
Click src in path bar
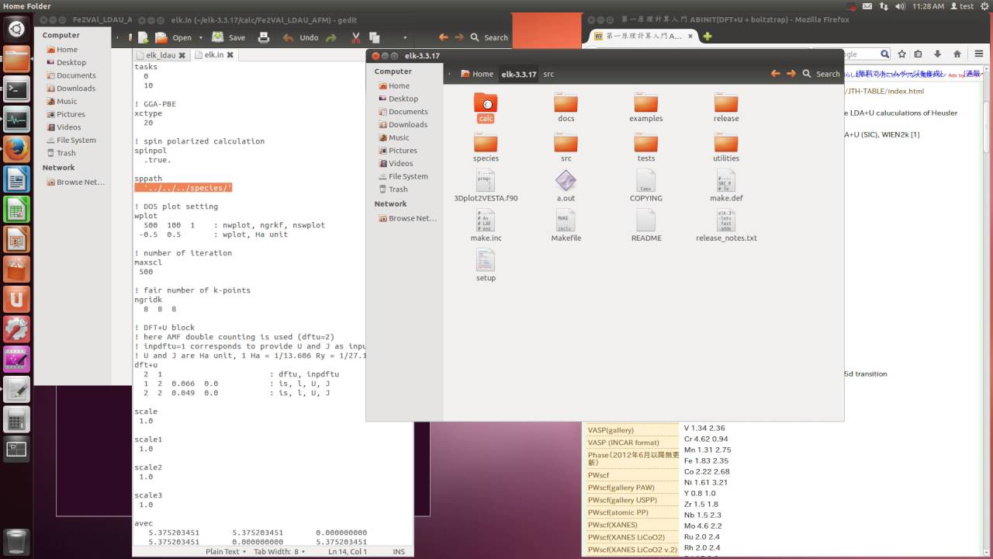tap(548, 74)
